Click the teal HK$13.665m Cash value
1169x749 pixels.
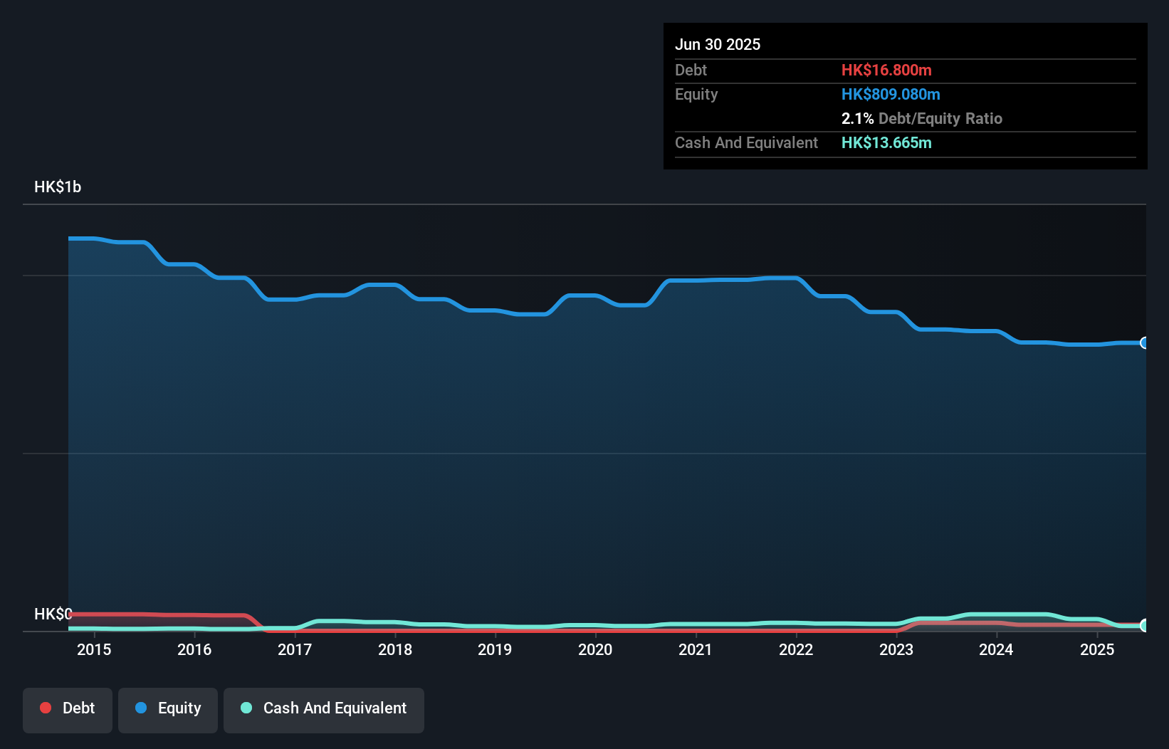pyautogui.click(x=886, y=142)
